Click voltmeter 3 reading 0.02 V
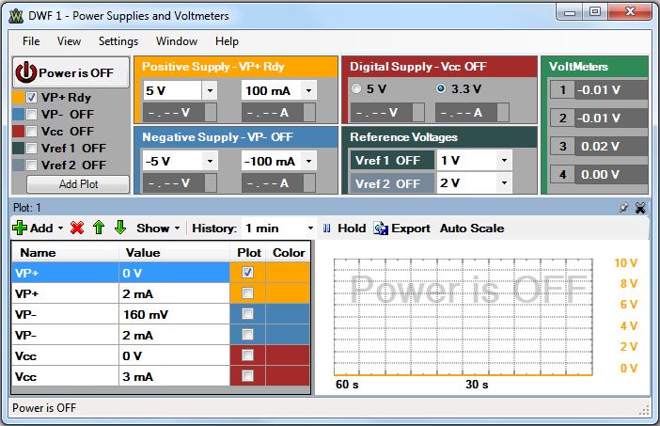Screen dimensions: 660x426 click(x=611, y=146)
